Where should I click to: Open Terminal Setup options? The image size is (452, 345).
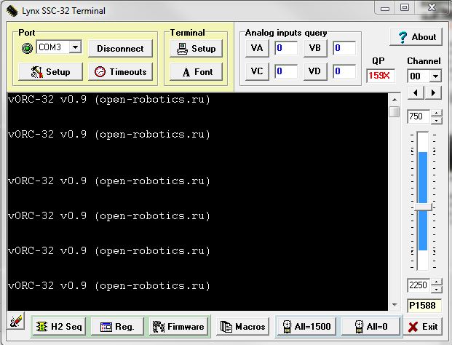pyautogui.click(x=196, y=49)
